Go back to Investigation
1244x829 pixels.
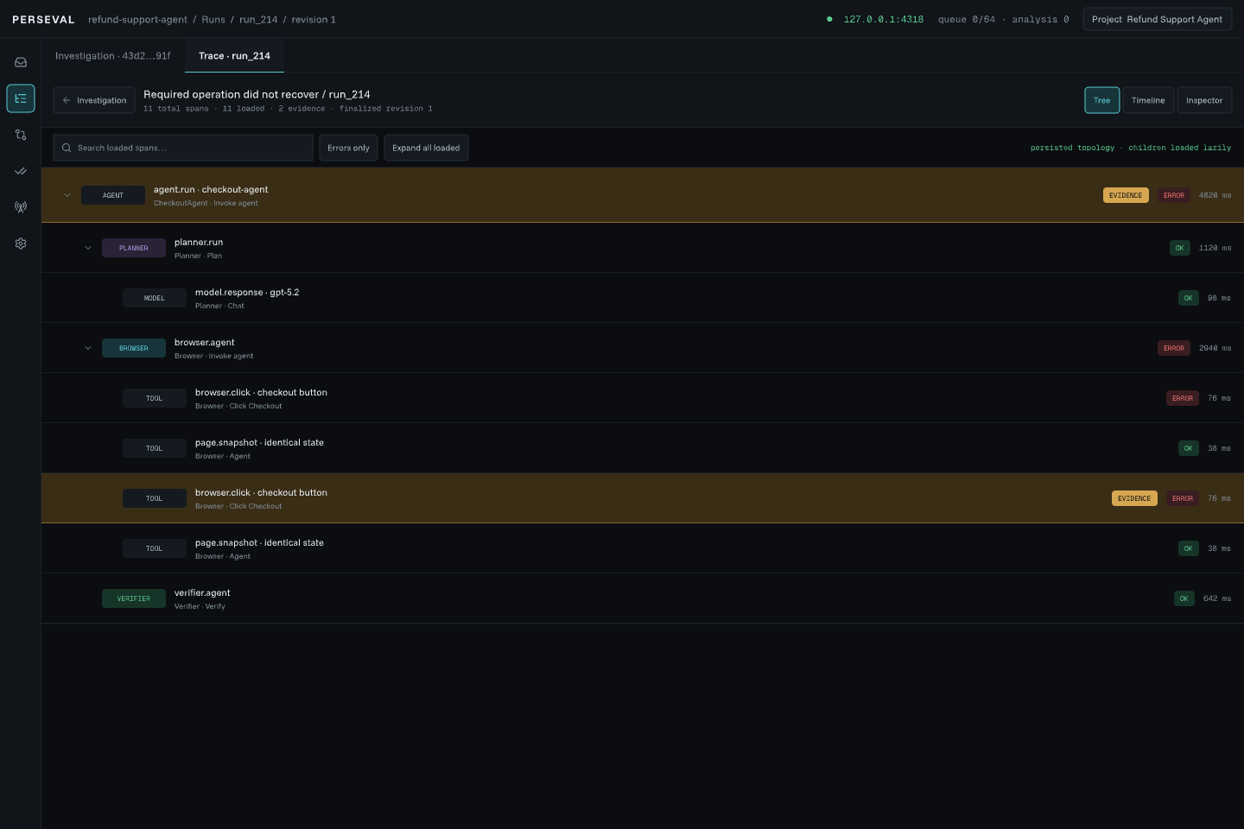click(x=94, y=100)
